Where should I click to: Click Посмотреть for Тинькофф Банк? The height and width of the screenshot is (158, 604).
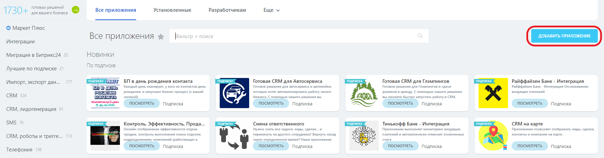click(x=401, y=146)
